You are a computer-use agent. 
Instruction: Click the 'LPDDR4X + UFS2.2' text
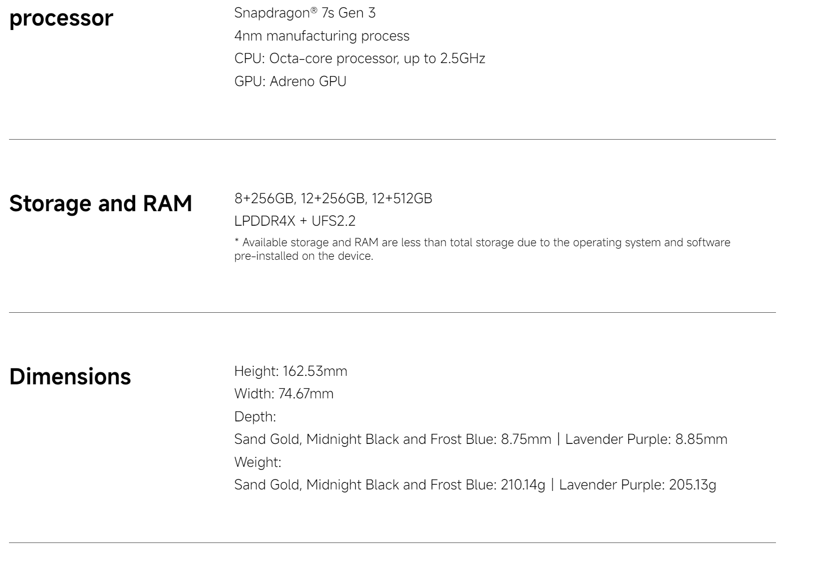point(295,221)
